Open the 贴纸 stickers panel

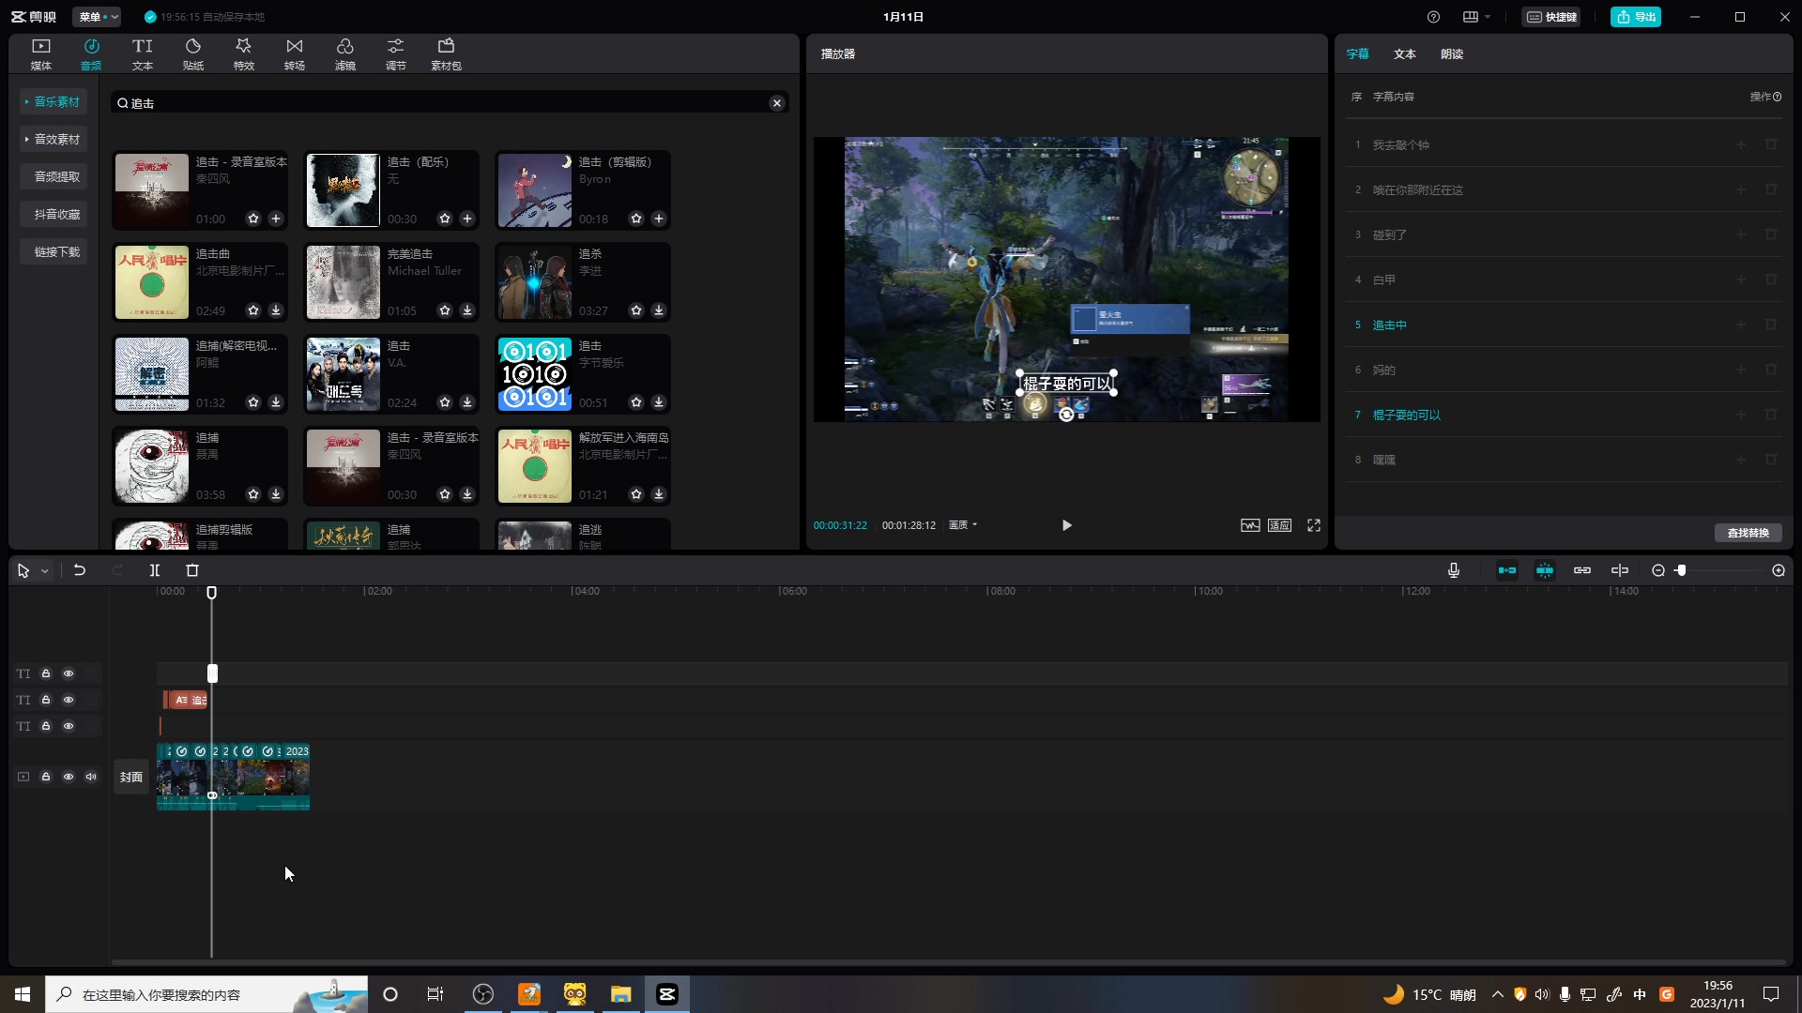tap(192, 54)
